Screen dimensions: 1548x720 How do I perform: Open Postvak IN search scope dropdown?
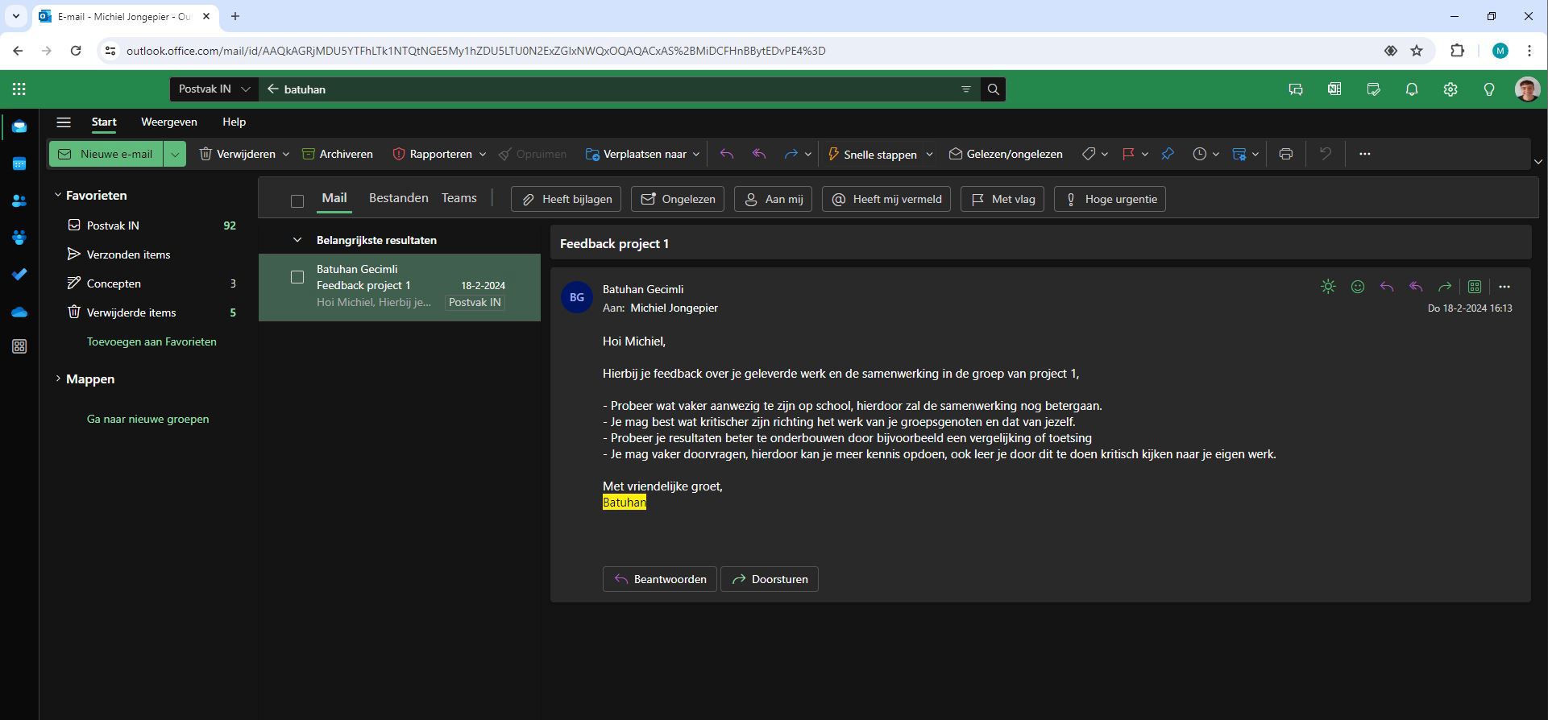coord(214,89)
